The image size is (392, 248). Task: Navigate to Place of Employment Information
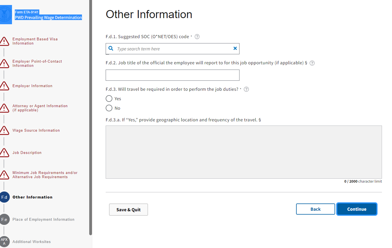click(43, 220)
